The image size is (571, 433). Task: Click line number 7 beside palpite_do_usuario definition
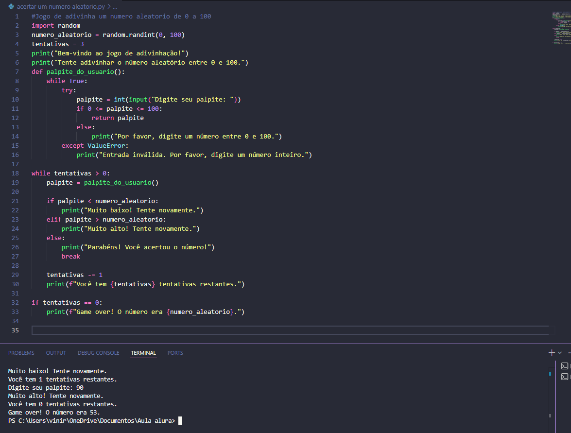pos(17,72)
